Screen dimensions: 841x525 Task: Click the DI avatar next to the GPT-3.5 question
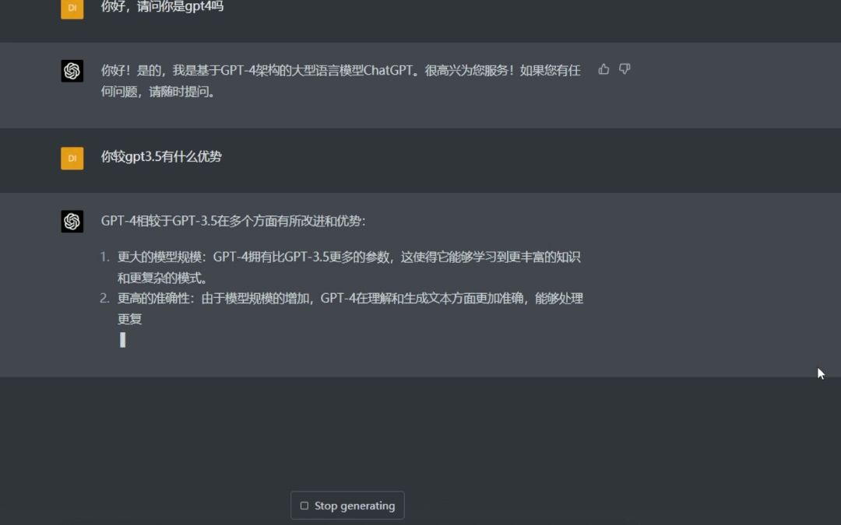click(x=72, y=158)
